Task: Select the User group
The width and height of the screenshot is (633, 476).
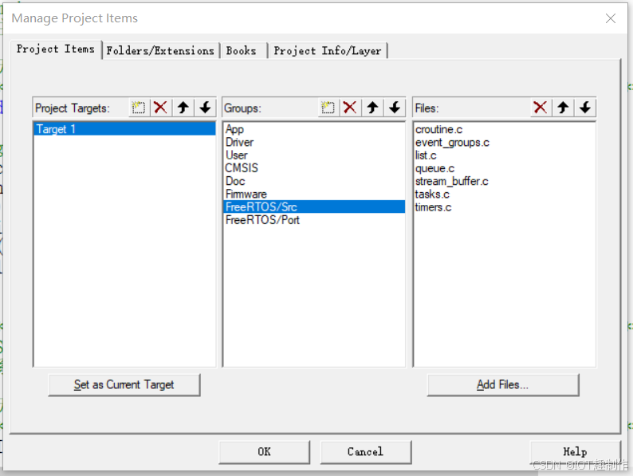Action: 313,155
